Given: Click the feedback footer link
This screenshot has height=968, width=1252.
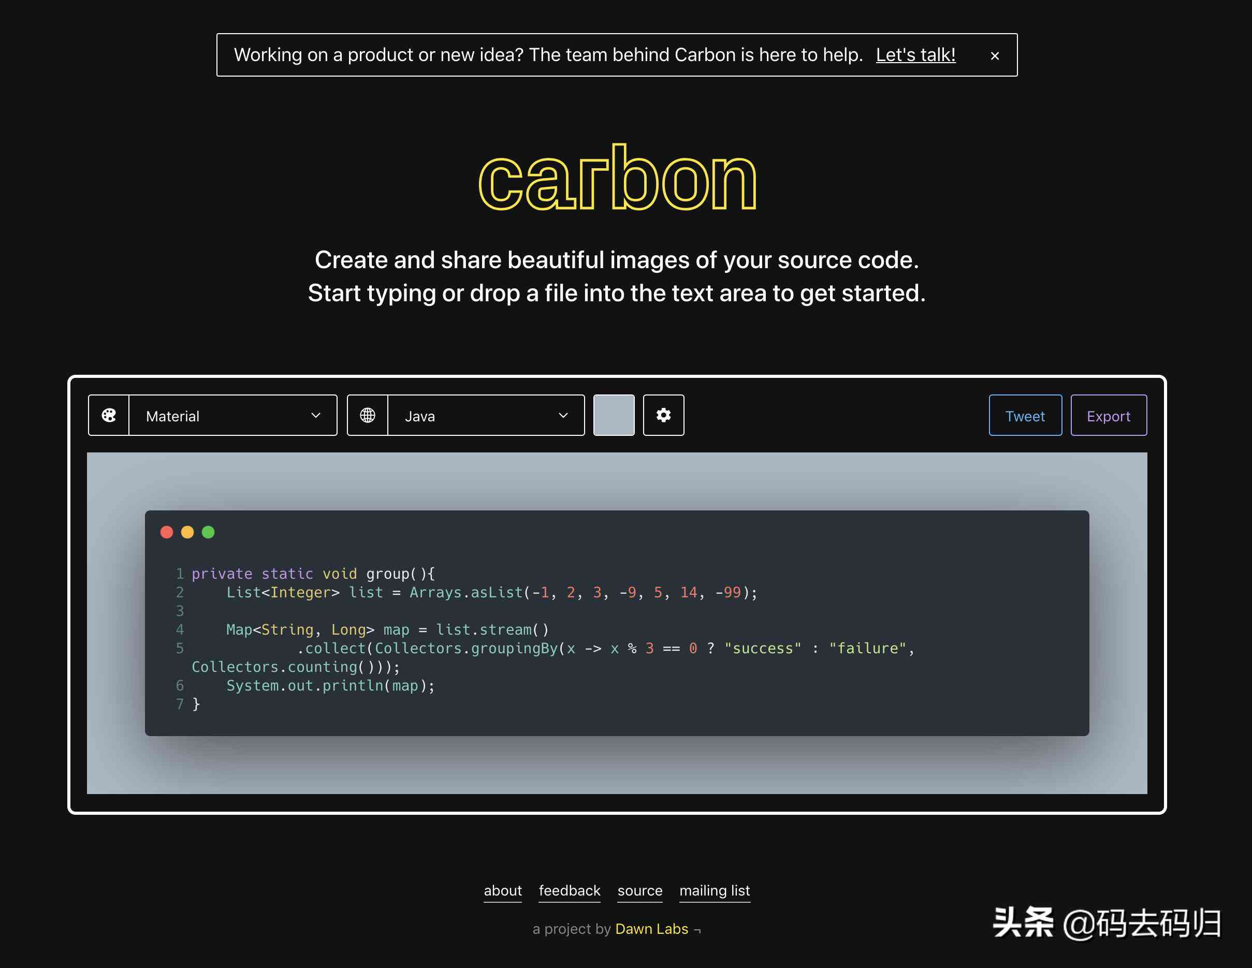Looking at the screenshot, I should coord(570,890).
